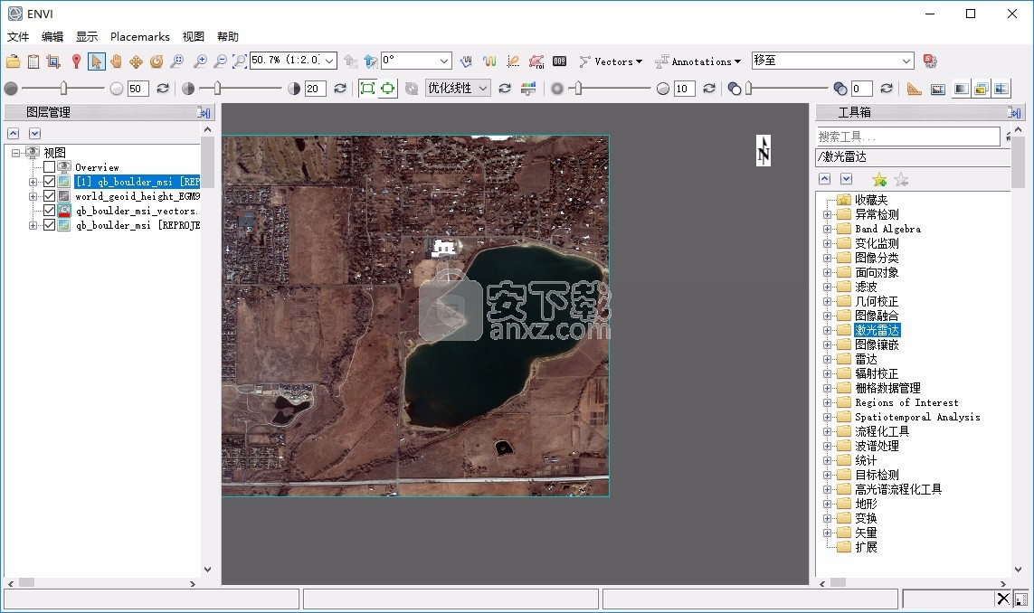The height and width of the screenshot is (613, 1034).
Task: Click the contrast slider handle
Action: (x=217, y=88)
